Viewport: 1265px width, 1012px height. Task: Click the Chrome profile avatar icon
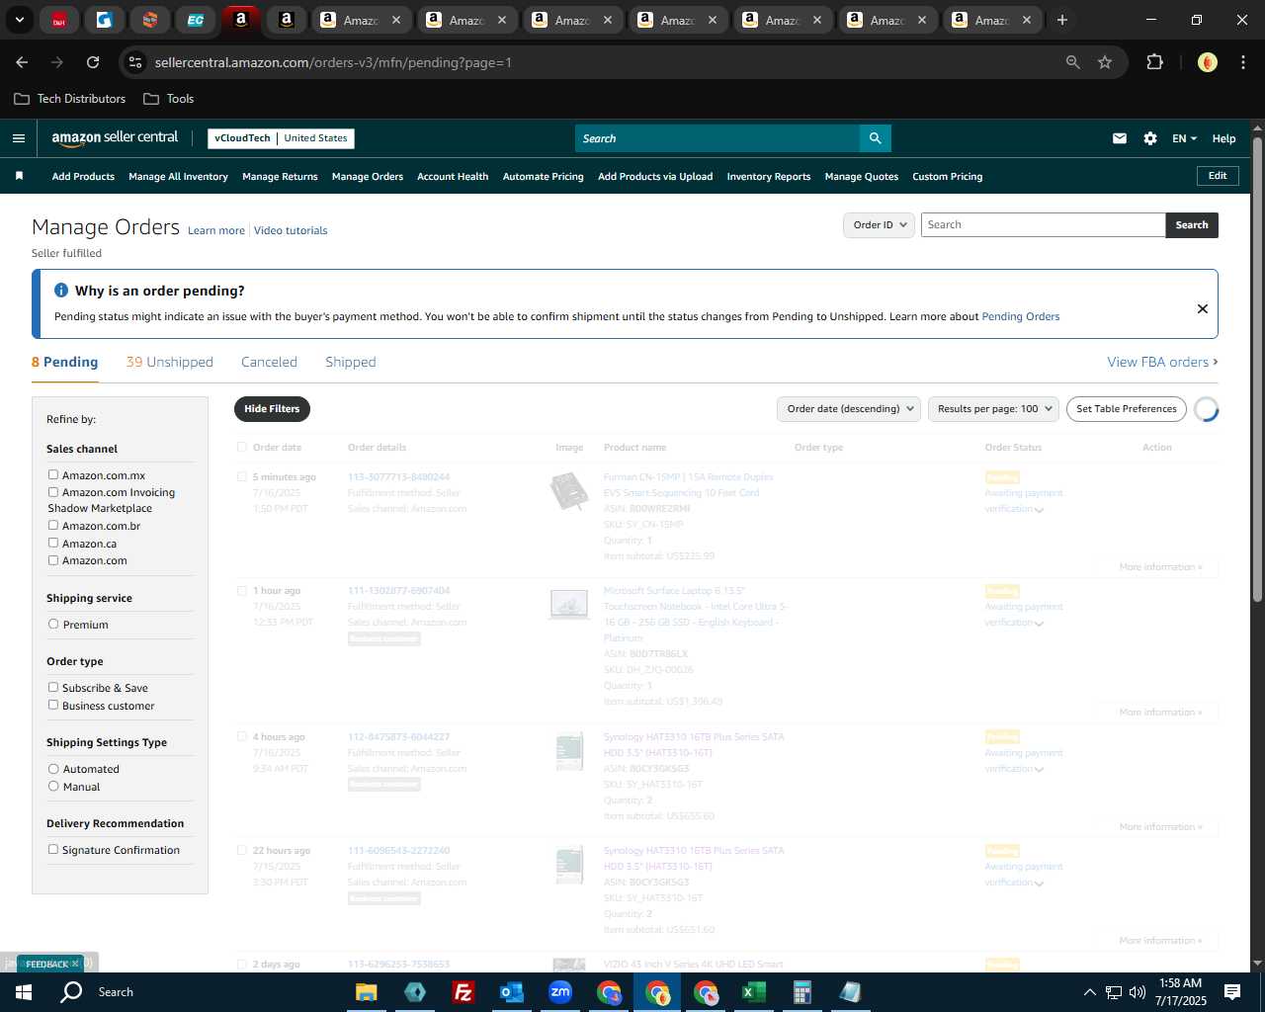click(x=1207, y=62)
